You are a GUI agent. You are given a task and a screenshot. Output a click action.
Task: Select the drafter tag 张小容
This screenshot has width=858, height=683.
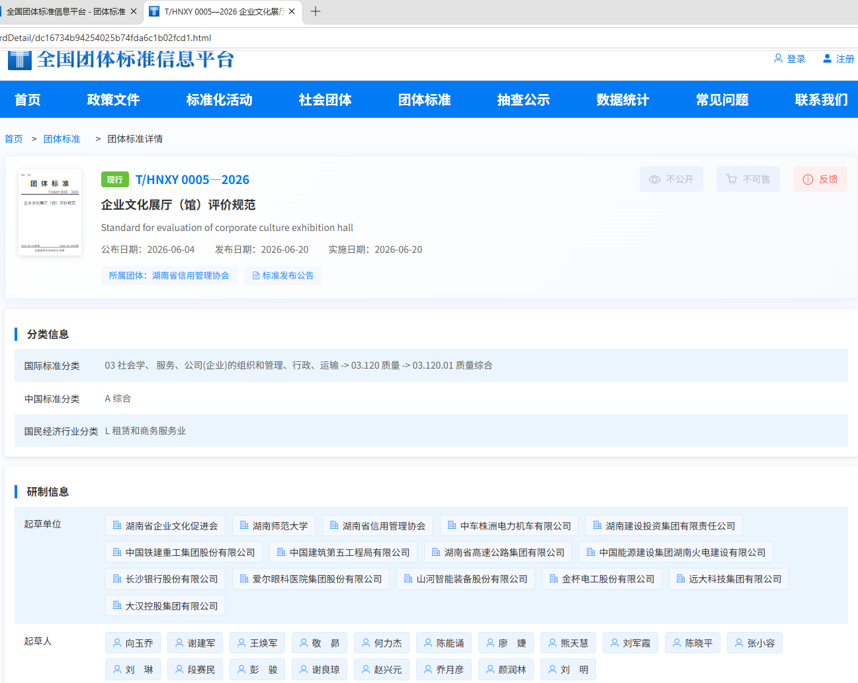[755, 643]
